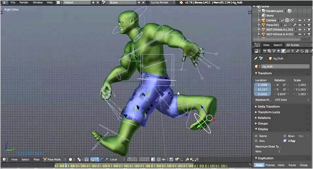
Task: Open the Render menu
Action: 24,3
